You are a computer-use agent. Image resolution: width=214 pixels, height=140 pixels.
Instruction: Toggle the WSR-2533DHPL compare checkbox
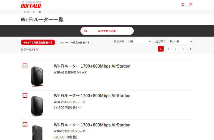25,125
